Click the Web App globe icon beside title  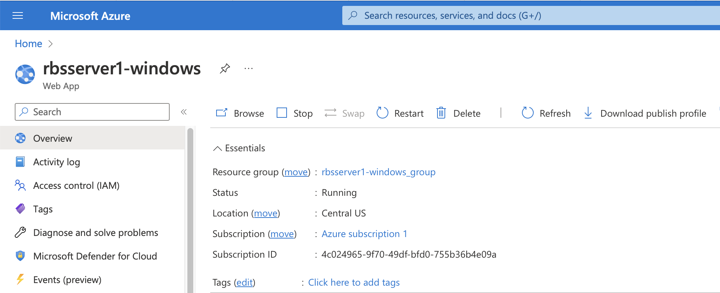tap(25, 74)
